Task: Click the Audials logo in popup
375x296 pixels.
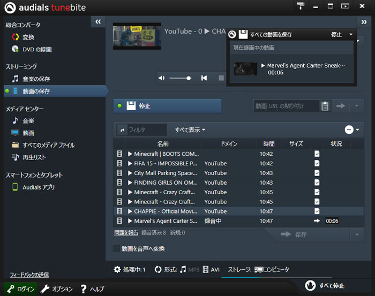Action: 232,34
